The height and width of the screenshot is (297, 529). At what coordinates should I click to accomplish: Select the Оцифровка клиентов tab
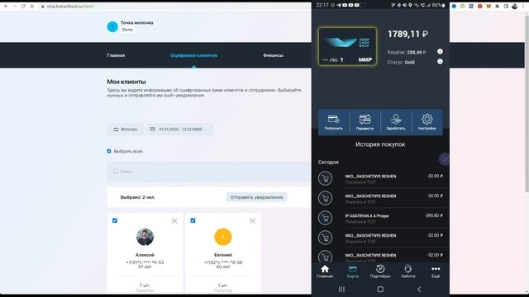[193, 55]
